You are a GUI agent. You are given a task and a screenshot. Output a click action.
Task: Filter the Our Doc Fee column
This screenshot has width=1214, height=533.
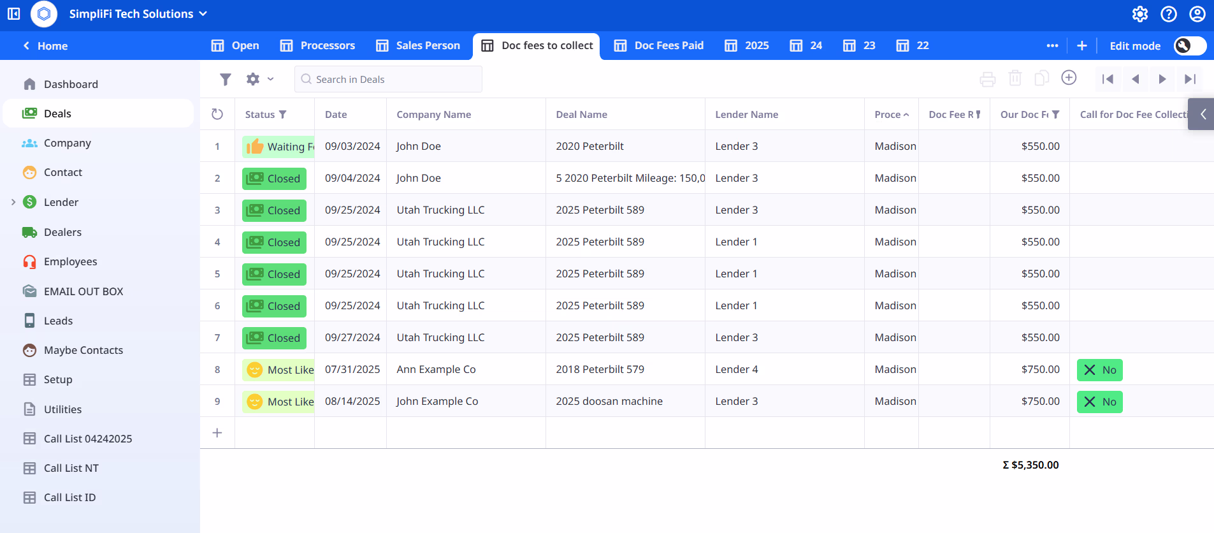pos(1056,115)
